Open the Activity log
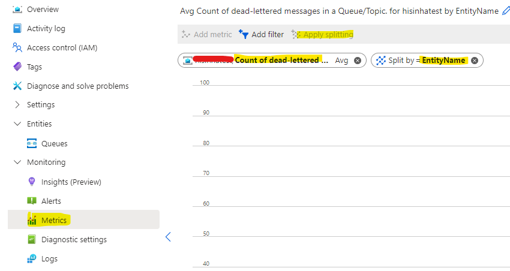The image size is (510, 271). point(46,29)
